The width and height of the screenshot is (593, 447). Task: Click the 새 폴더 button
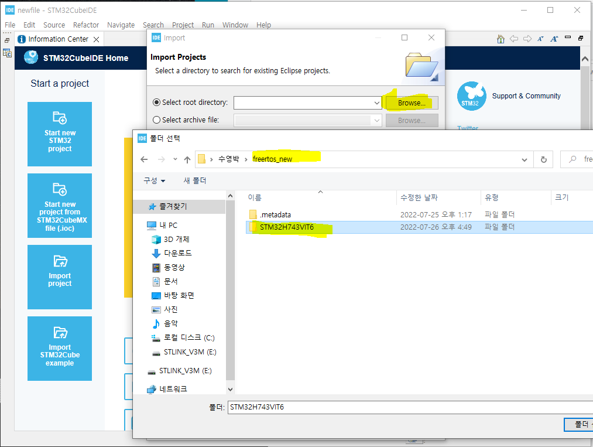(195, 181)
